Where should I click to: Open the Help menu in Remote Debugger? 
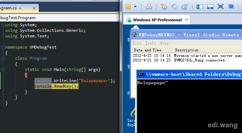(x=164, y=43)
